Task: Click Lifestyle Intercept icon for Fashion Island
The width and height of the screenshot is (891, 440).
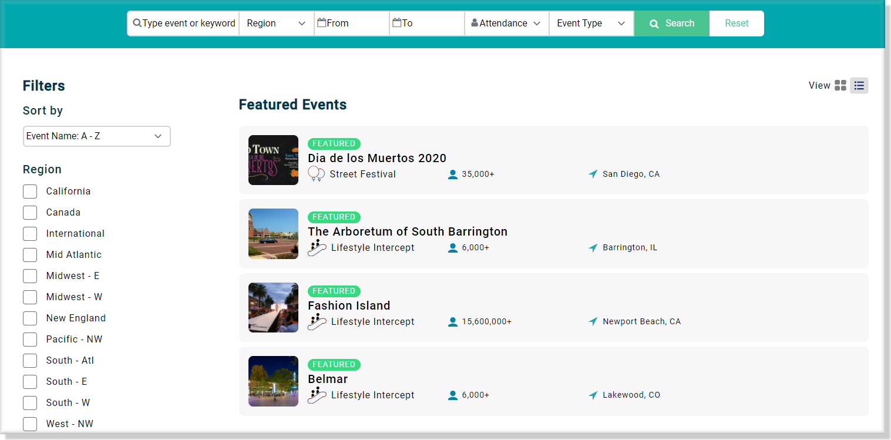Action: 317,322
